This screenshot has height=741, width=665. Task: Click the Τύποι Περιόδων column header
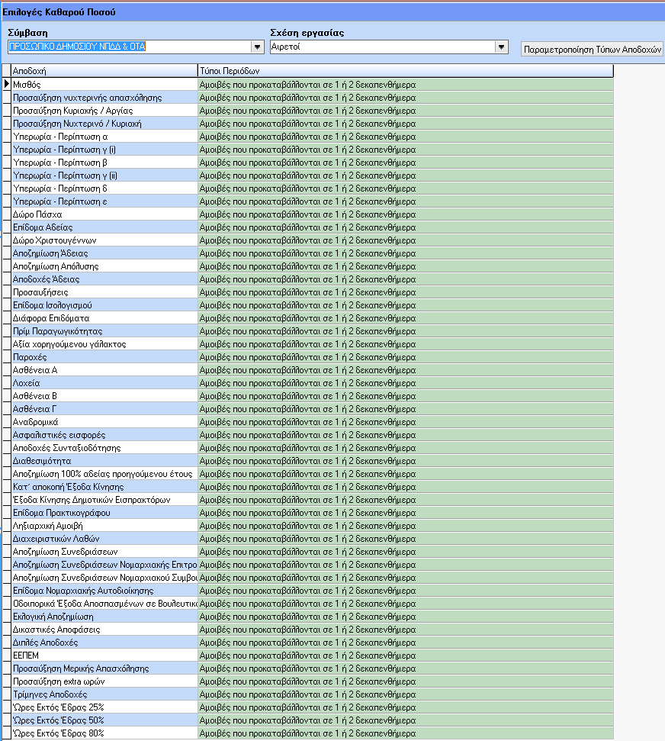pyautogui.click(x=406, y=71)
